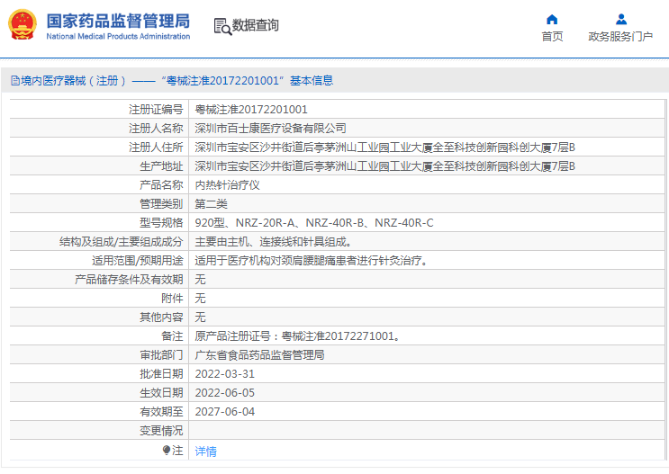This screenshot has height=474, width=669.
Task: Click the 变更情况 row label
Action: pos(161,431)
